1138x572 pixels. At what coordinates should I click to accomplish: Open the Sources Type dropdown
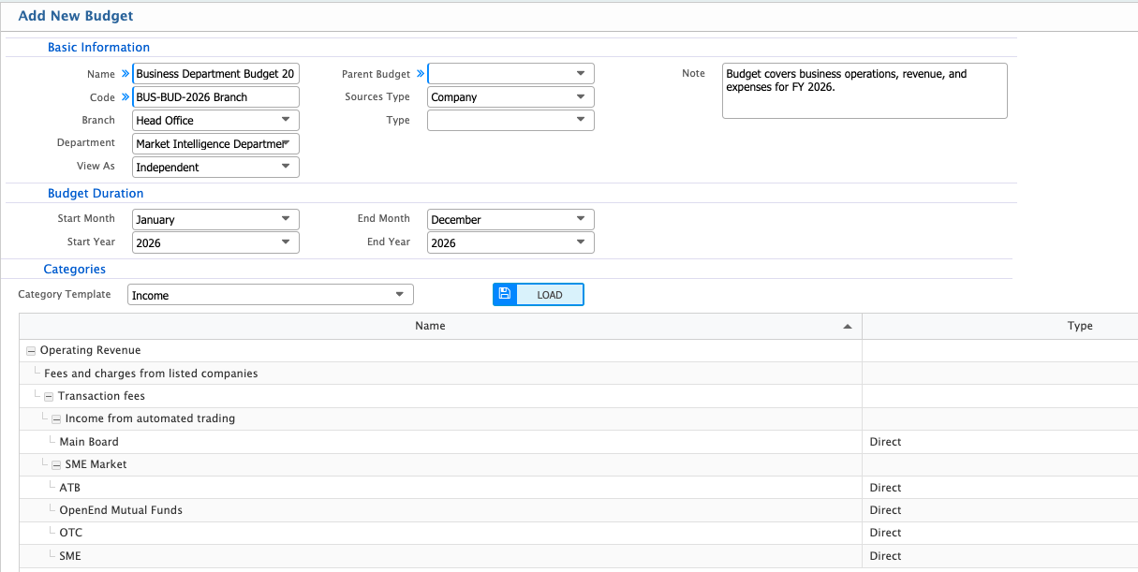583,96
